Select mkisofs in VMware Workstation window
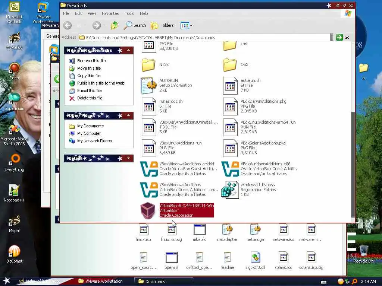This screenshot has width=382, height=286. tap(199, 233)
